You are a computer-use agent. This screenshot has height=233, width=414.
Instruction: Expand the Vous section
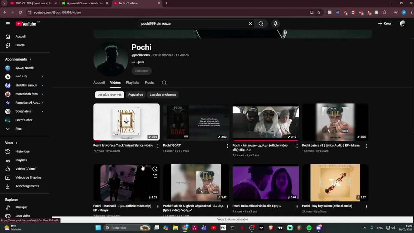11,143
